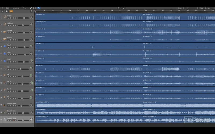215x134 pixels.
Task: Adjust the Scratch Guitar volume slider
Action: point(23,106)
